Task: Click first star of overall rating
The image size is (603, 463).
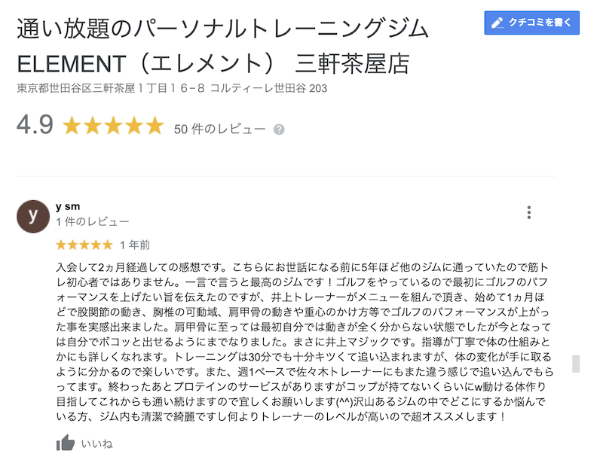Action: [x=72, y=126]
